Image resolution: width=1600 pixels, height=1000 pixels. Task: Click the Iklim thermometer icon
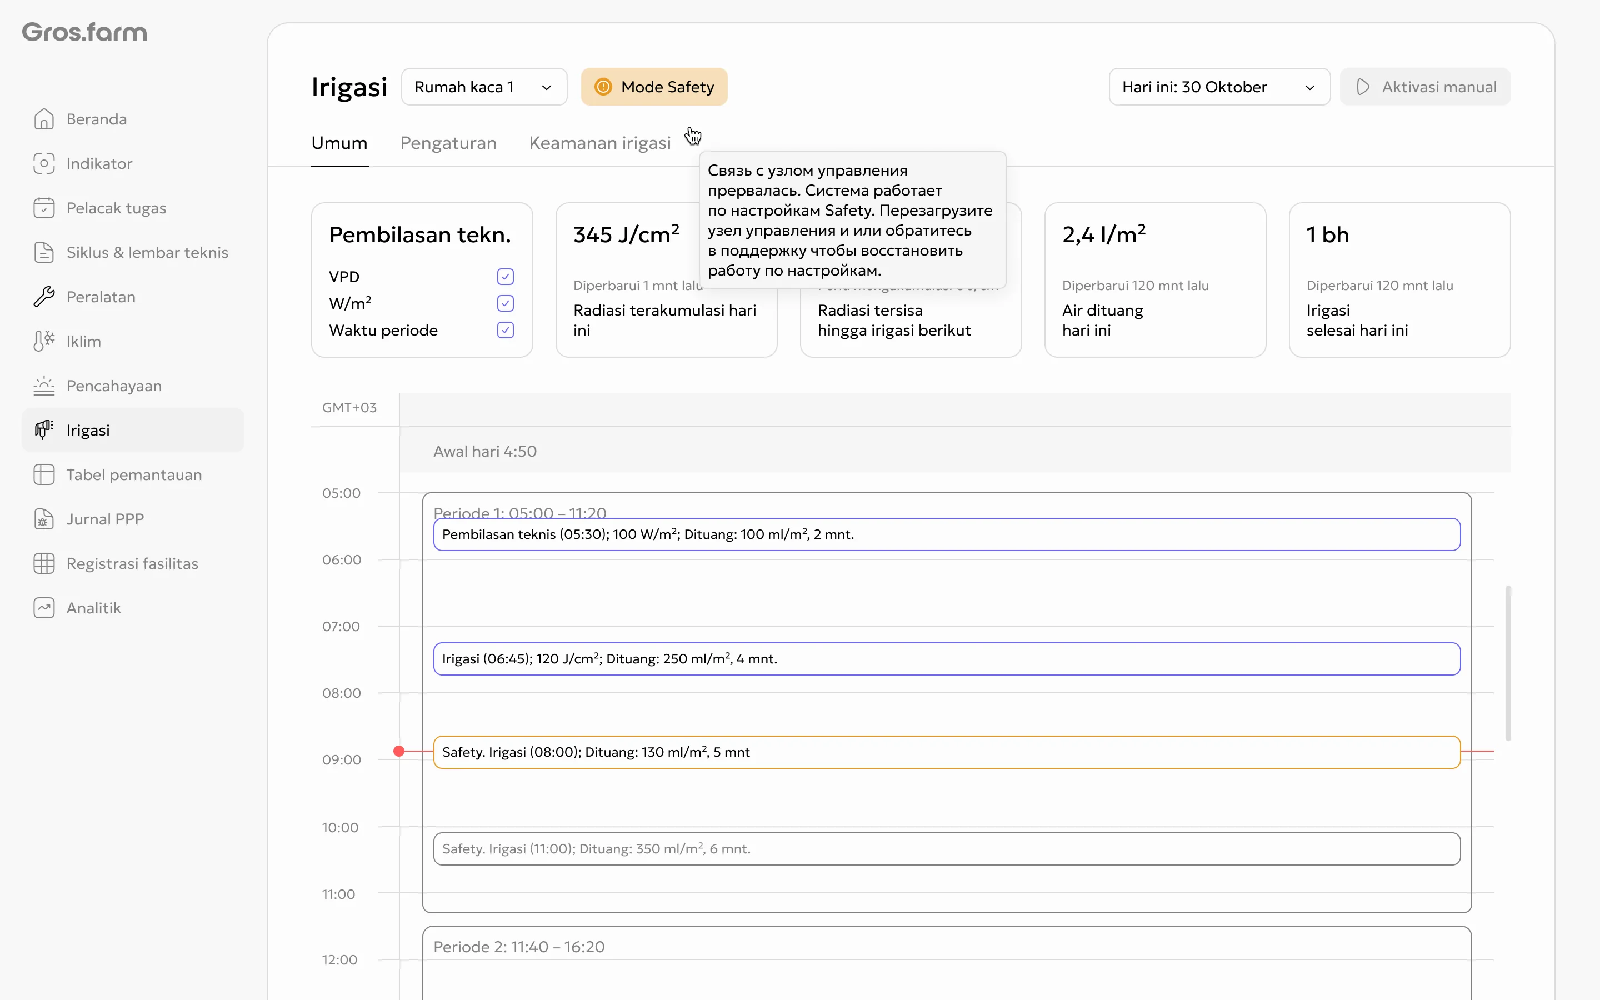pyautogui.click(x=44, y=341)
